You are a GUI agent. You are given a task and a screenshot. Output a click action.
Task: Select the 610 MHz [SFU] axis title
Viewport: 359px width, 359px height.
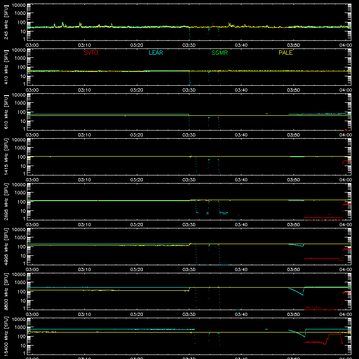pyautogui.click(x=6, y=112)
